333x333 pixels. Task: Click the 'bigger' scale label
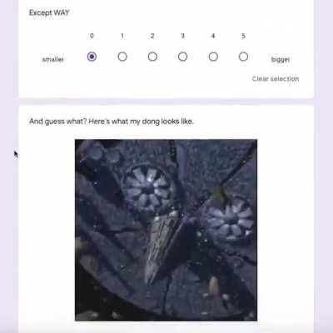point(281,59)
